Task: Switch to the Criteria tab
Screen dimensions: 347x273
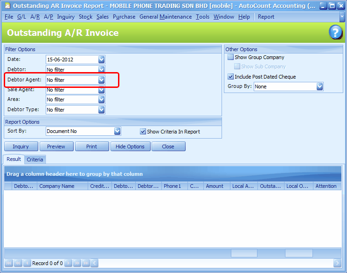Action: pyautogui.click(x=35, y=160)
